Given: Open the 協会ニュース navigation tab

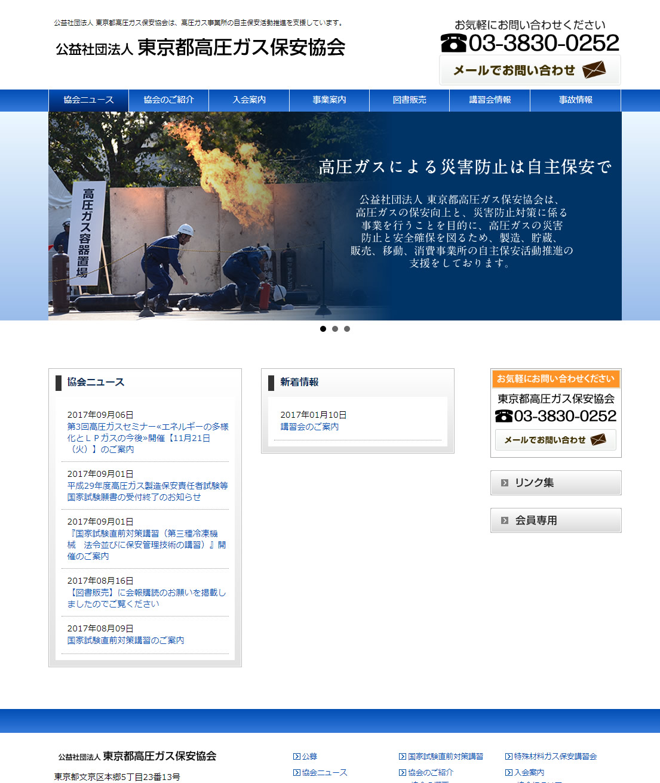Looking at the screenshot, I should pyautogui.click(x=88, y=100).
